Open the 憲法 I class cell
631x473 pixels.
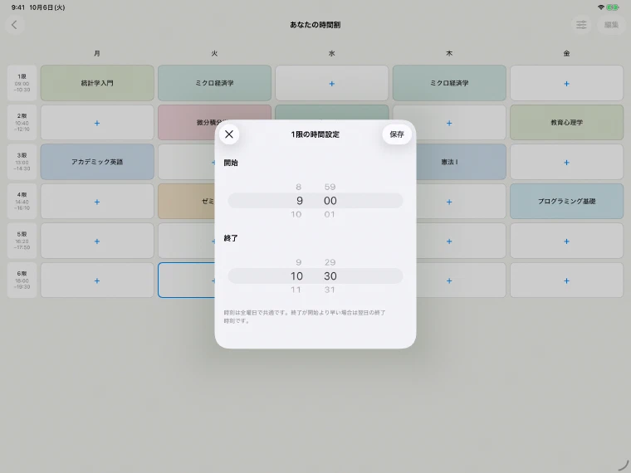pos(460,162)
